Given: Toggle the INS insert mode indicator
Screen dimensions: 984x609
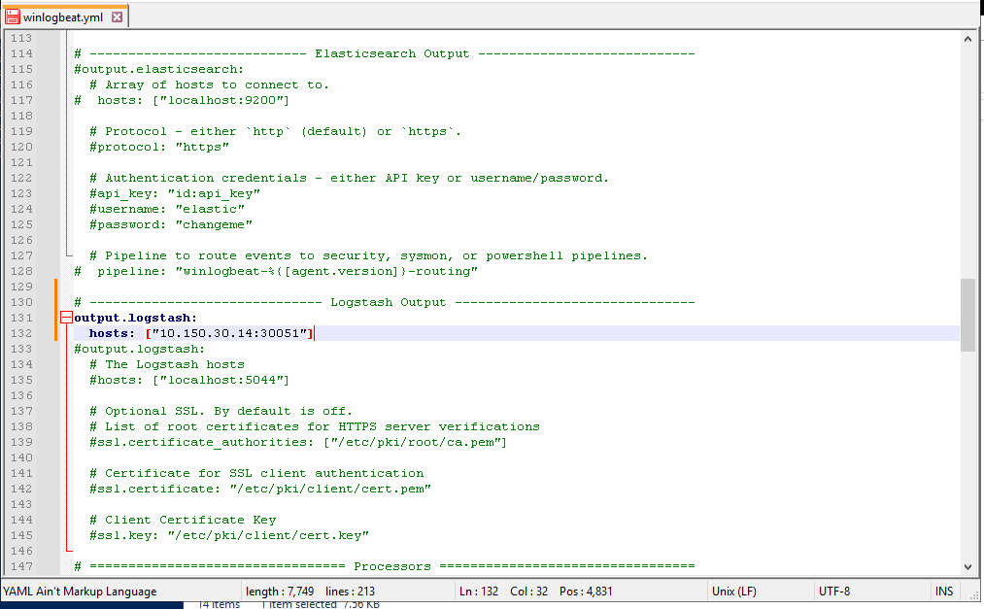Looking at the screenshot, I should 944,592.
